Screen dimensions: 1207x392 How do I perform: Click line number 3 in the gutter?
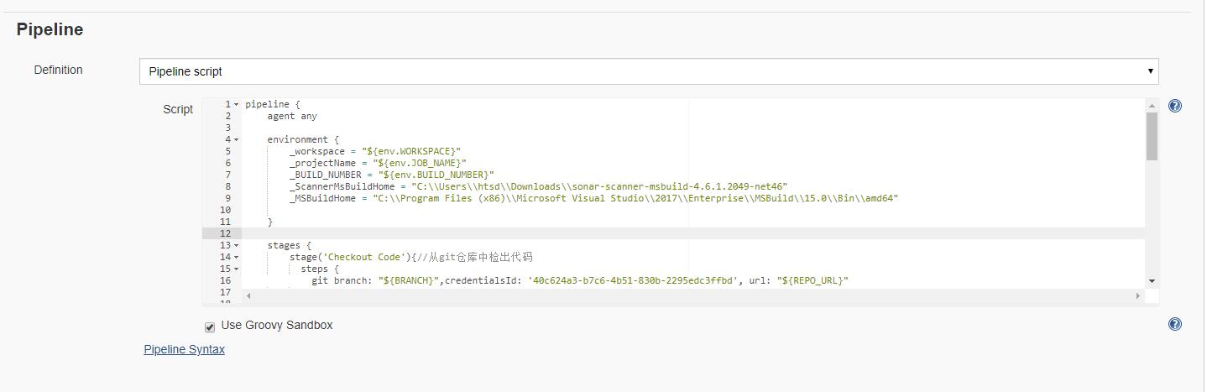pyautogui.click(x=227, y=128)
